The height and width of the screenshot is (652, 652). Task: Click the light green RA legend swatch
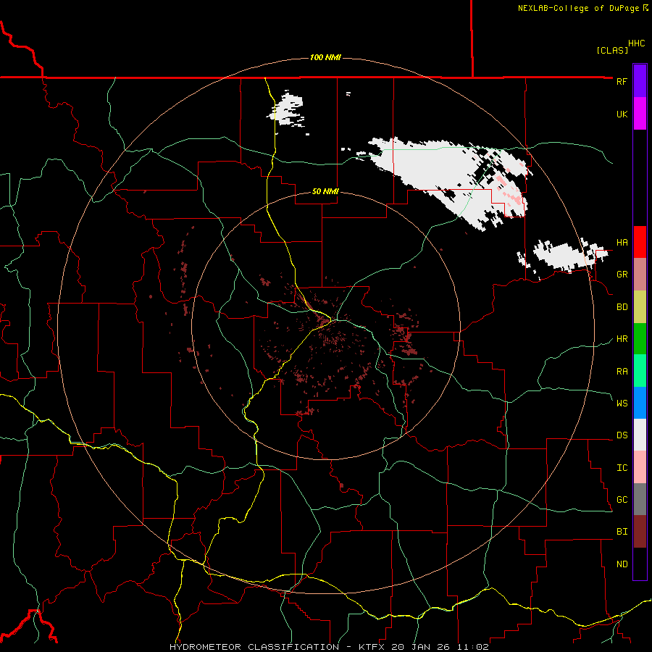pos(640,371)
